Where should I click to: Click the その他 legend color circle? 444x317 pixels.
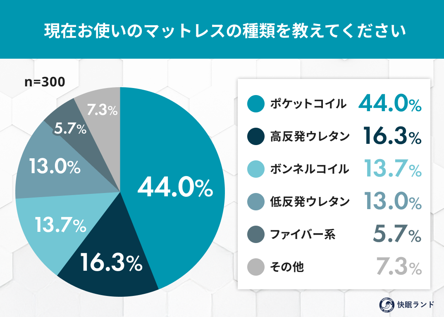coord(255,267)
